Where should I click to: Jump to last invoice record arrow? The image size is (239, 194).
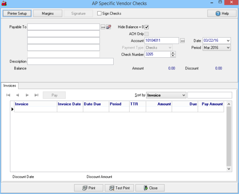click(x=36, y=95)
